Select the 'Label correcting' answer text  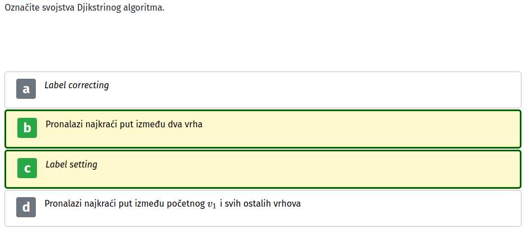77,85
